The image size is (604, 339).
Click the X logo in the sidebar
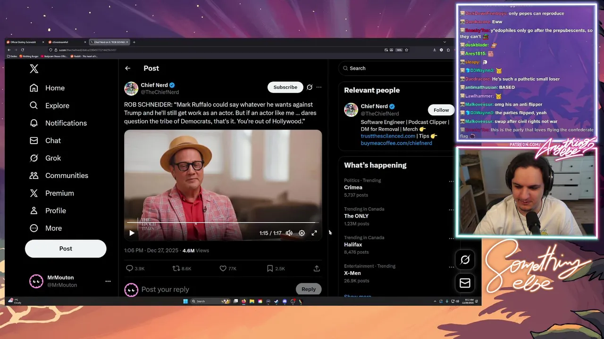[34, 69]
